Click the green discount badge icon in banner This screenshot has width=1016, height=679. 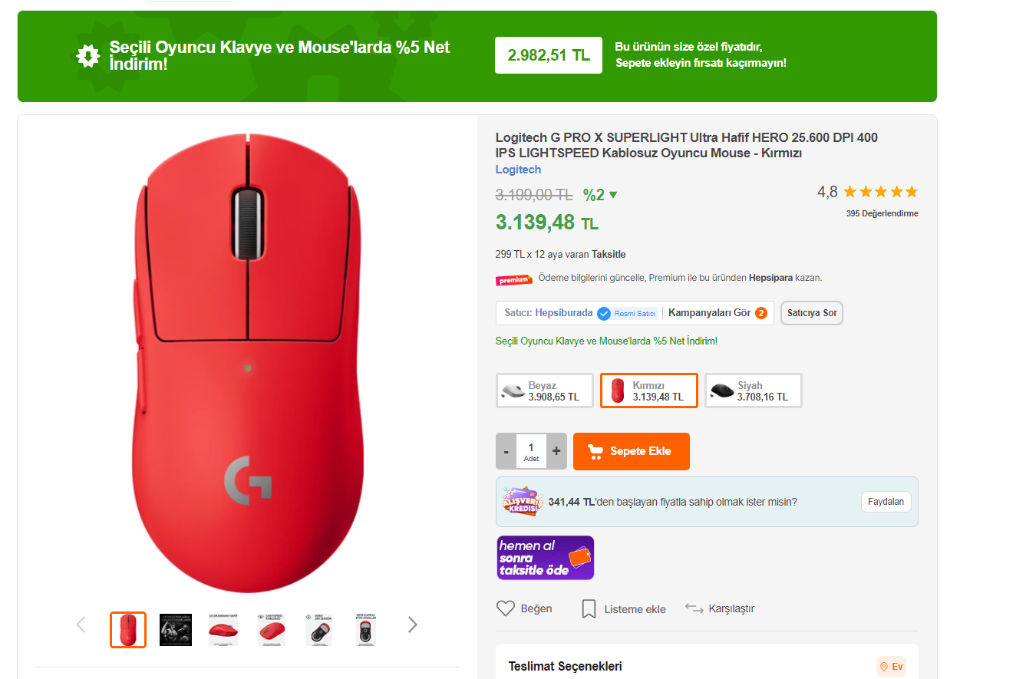(x=88, y=55)
